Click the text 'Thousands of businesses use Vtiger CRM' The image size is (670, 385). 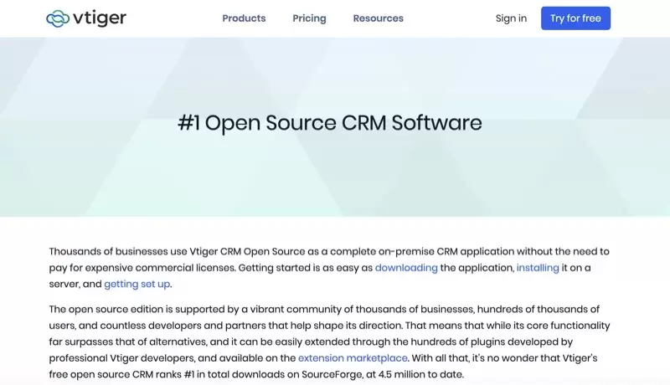tap(145, 251)
